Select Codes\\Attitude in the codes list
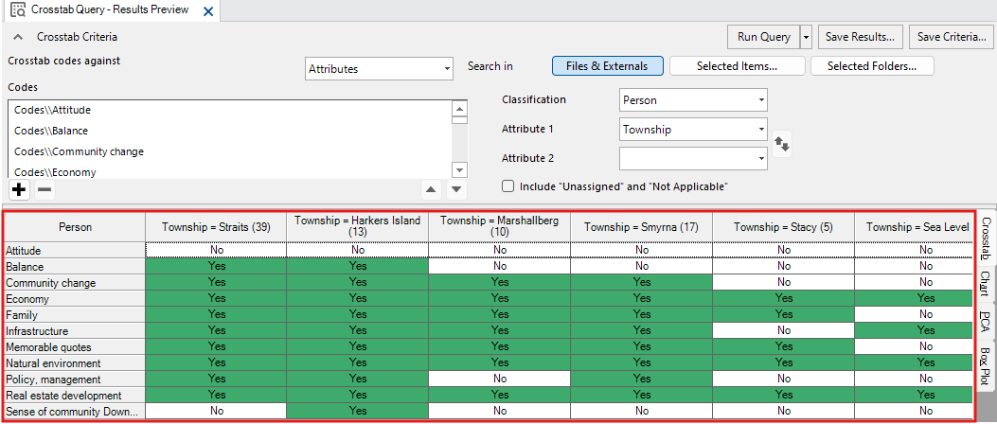Image resolution: width=997 pixels, height=424 pixels. pos(230,110)
